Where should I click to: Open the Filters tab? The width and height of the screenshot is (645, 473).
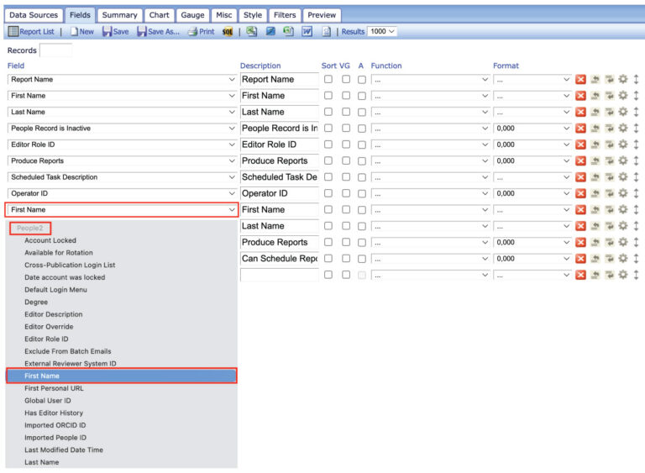point(285,15)
